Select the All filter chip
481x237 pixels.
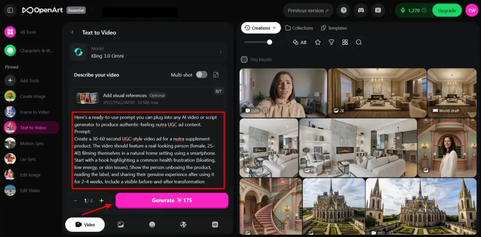[300, 42]
